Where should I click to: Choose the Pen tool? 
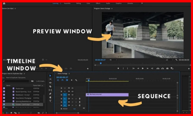coord(50,94)
